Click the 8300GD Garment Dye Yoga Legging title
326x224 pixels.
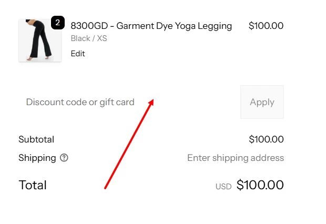coord(151,26)
